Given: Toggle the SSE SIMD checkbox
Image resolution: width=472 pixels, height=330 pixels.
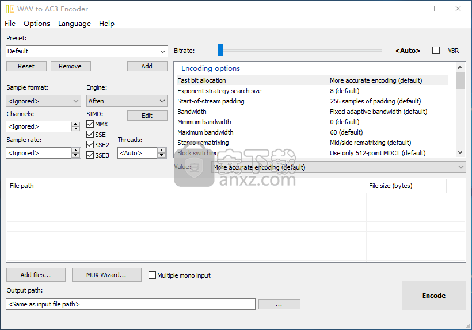Looking at the screenshot, I should [90, 135].
